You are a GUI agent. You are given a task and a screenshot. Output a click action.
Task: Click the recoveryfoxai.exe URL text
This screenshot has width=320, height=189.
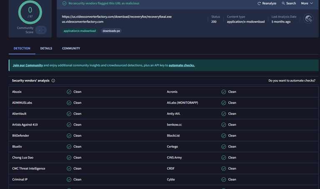[x=117, y=17]
